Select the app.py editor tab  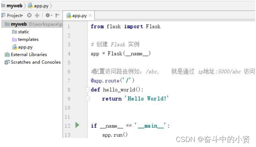click(x=79, y=15)
